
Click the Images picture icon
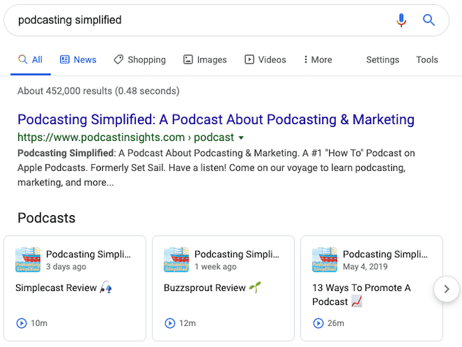188,60
